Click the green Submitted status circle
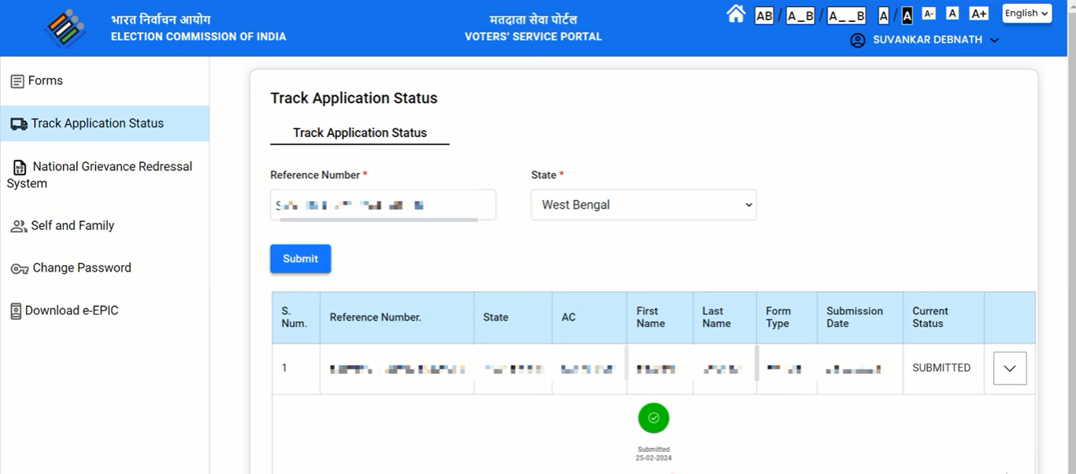The image size is (1076, 474). tap(653, 418)
